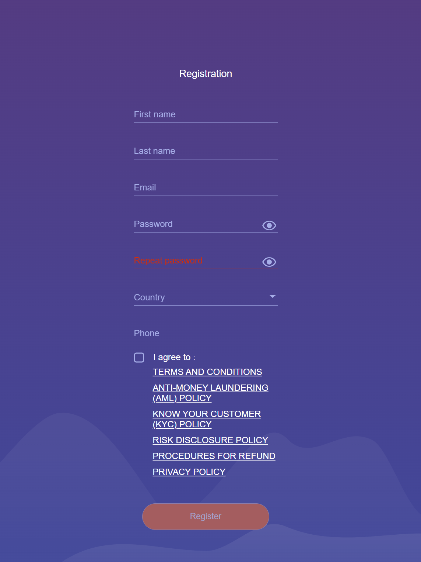Screen dimensions: 421x562
Task: Check the 'I agree to' checkbox
Action: [x=139, y=357]
